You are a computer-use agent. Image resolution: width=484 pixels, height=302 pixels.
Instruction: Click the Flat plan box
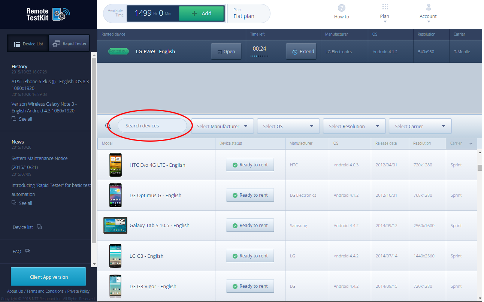point(249,13)
